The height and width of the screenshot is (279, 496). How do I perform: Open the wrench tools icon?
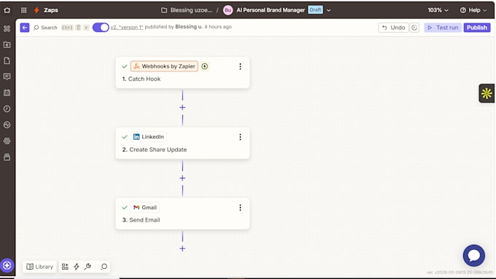pyautogui.click(x=88, y=267)
